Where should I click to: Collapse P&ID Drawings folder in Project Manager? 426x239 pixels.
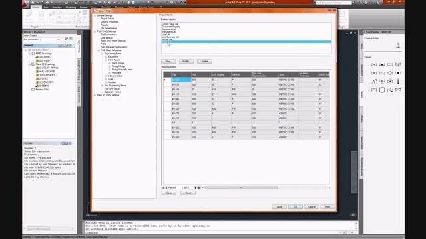pyautogui.click(x=29, y=54)
